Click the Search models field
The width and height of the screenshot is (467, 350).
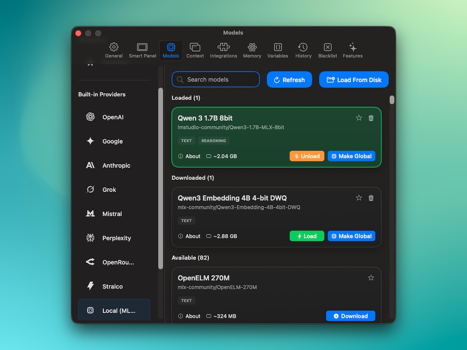point(216,79)
